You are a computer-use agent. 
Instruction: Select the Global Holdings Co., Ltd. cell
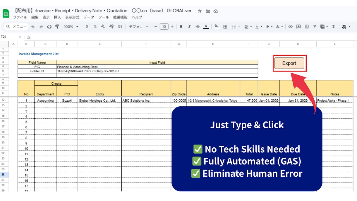[x=99, y=100]
